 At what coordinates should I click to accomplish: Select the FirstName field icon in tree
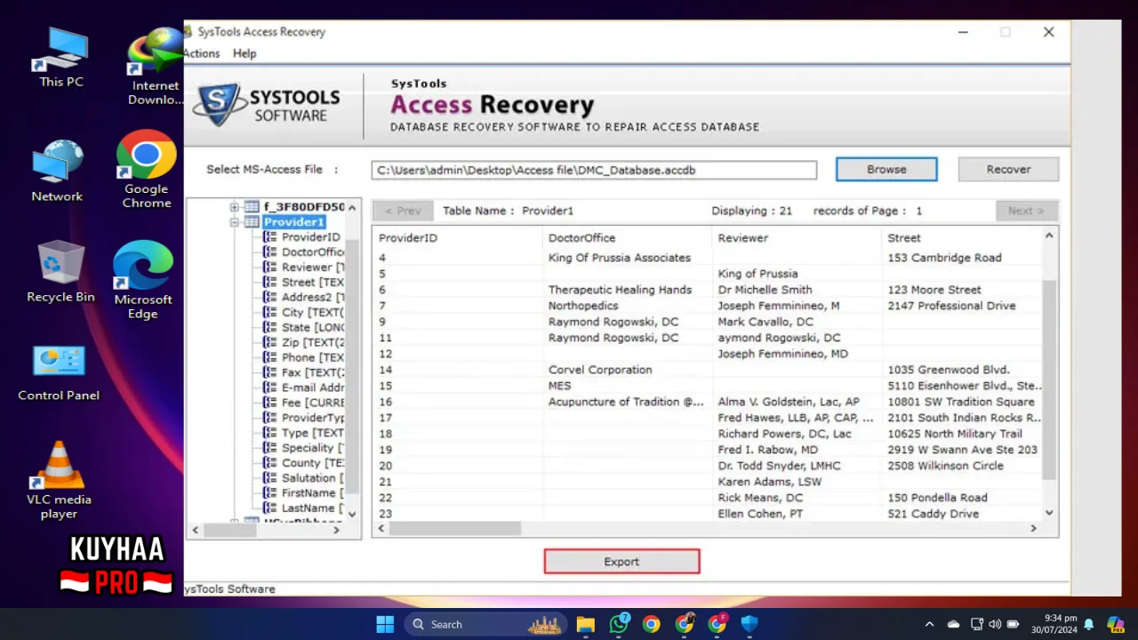point(270,494)
